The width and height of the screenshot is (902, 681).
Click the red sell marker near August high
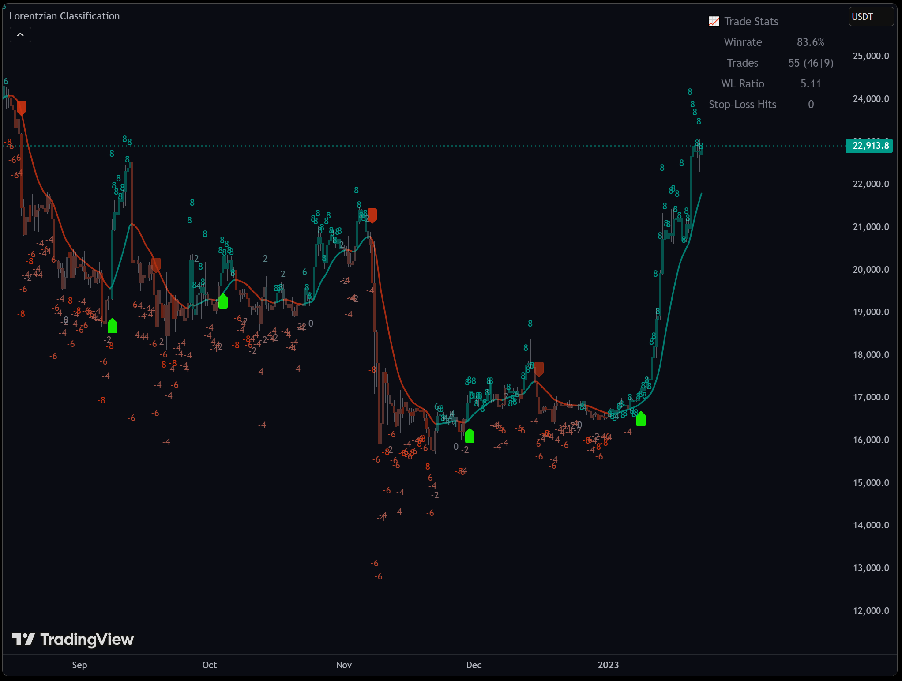click(21, 106)
